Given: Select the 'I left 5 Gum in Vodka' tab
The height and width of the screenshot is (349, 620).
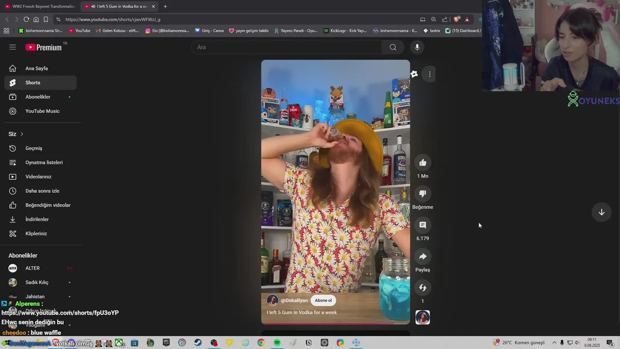Looking at the screenshot, I should pyautogui.click(x=119, y=6).
